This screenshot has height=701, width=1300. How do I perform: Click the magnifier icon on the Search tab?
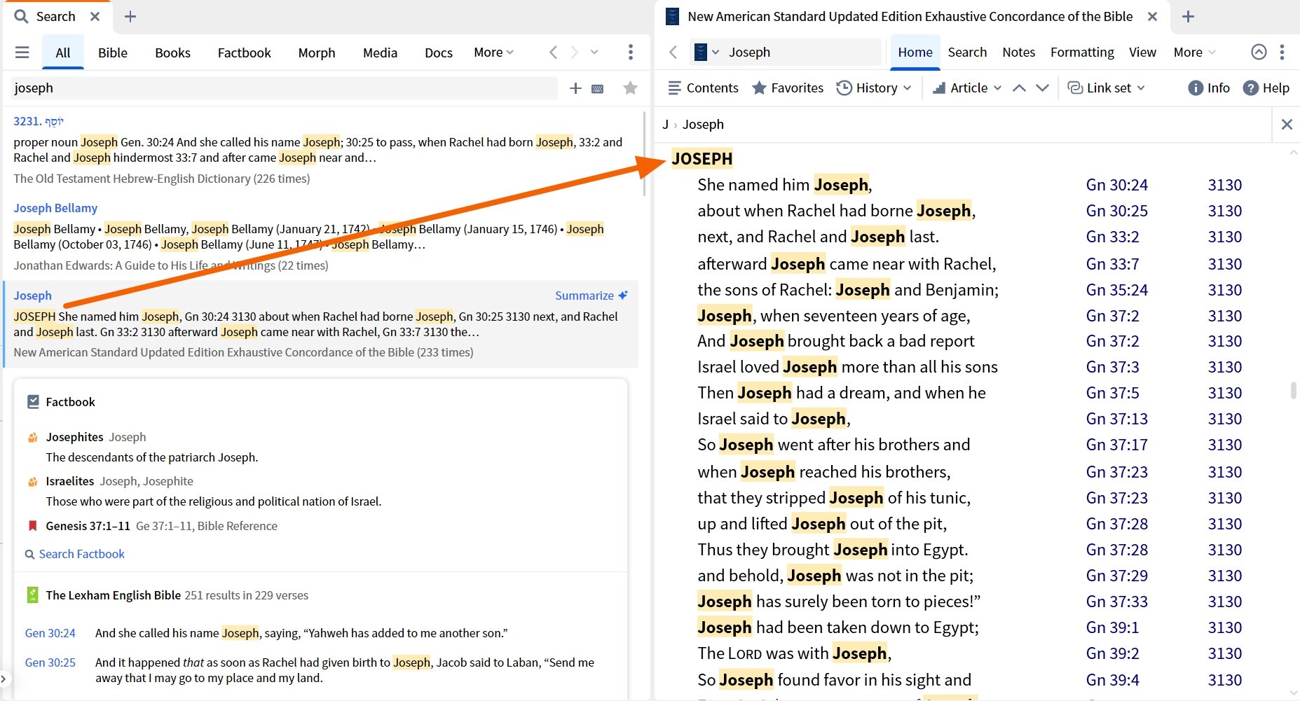point(21,16)
